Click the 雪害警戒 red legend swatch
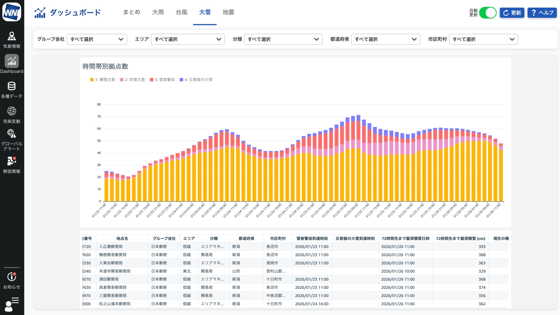The height and width of the screenshot is (315, 560). tap(152, 80)
